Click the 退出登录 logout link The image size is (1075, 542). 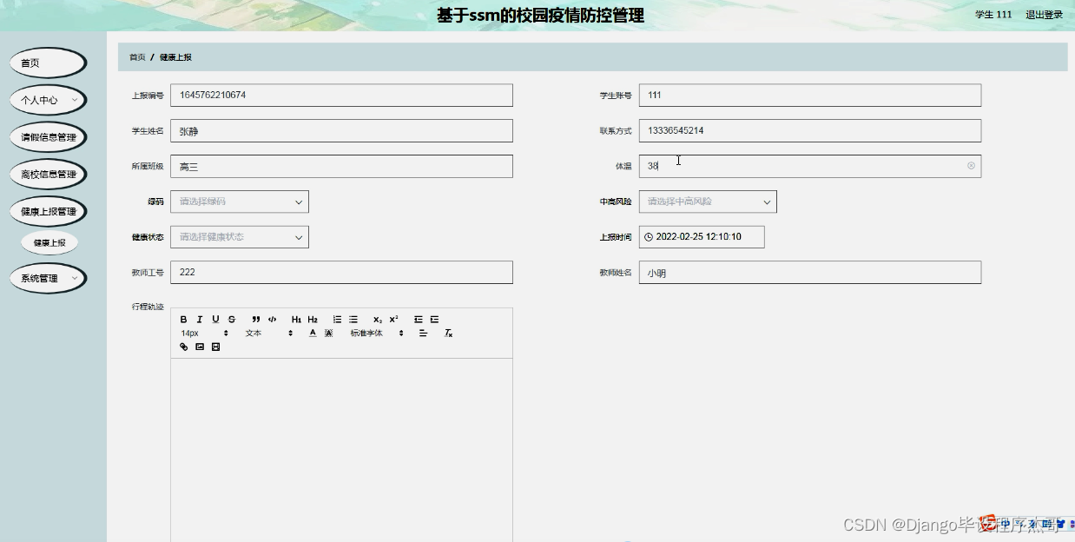click(1044, 15)
